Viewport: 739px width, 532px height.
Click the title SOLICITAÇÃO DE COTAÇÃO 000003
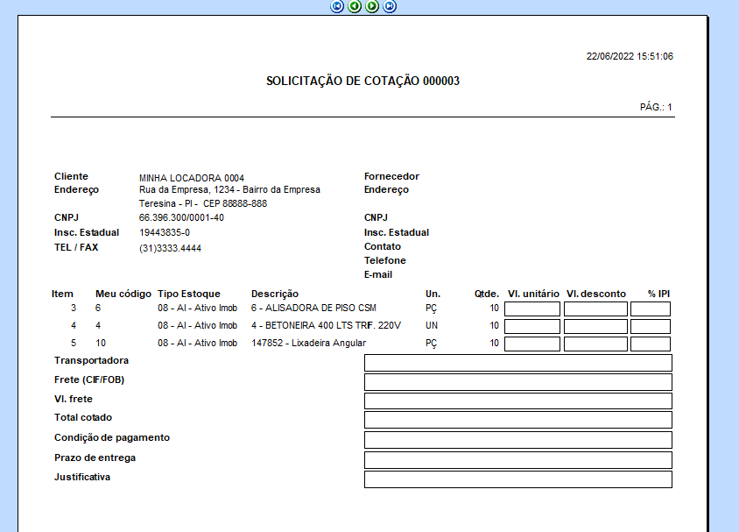(362, 82)
